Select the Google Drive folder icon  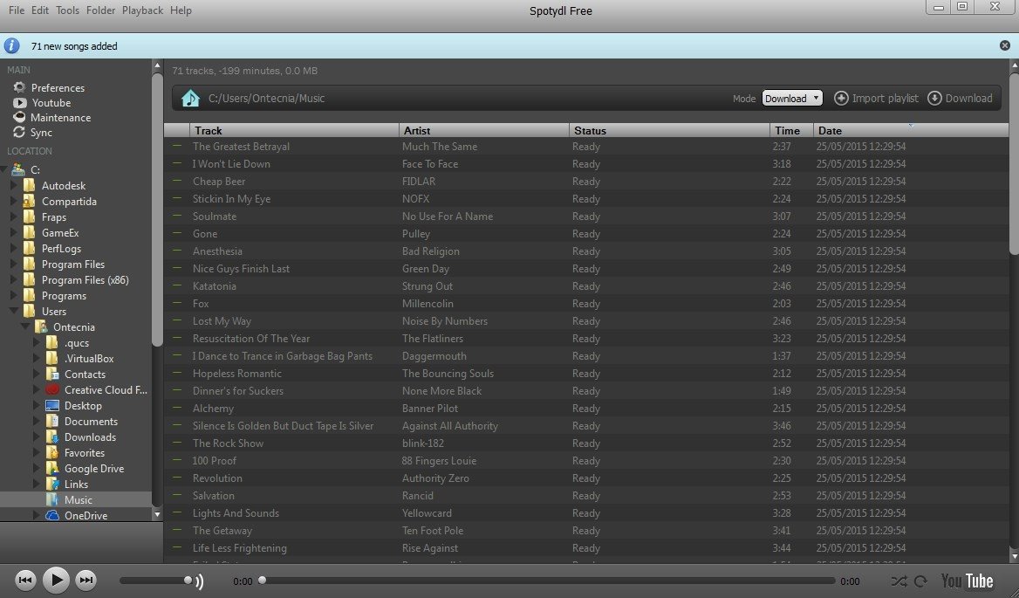pyautogui.click(x=52, y=468)
